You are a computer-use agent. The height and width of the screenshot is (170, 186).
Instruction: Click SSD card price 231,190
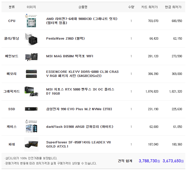pos(153,109)
